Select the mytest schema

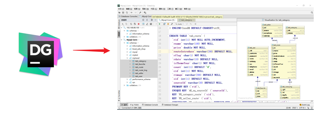[x=135, y=55]
